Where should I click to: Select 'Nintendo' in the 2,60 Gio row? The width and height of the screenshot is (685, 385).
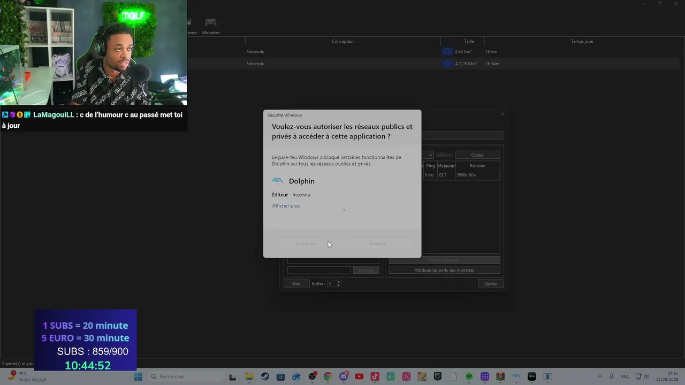(x=255, y=52)
